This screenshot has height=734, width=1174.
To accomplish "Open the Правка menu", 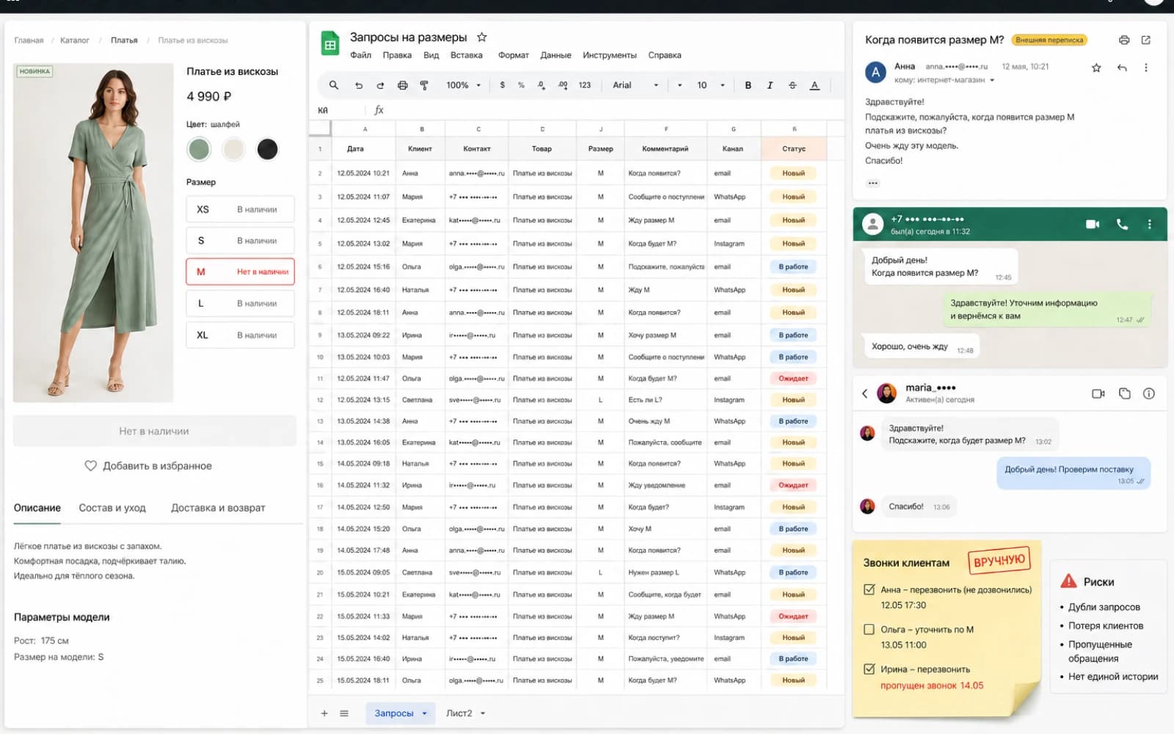I will point(397,55).
